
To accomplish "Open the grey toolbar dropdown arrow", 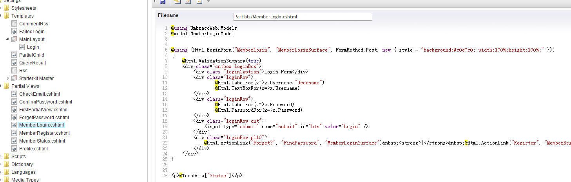I will point(208,2).
